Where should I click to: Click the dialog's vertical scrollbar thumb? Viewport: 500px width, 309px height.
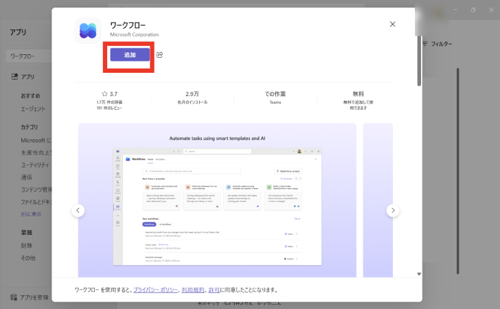point(419,60)
